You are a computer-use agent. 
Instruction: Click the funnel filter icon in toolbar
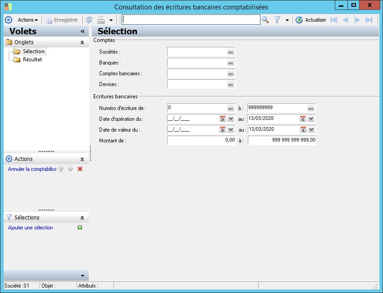tap(278, 20)
